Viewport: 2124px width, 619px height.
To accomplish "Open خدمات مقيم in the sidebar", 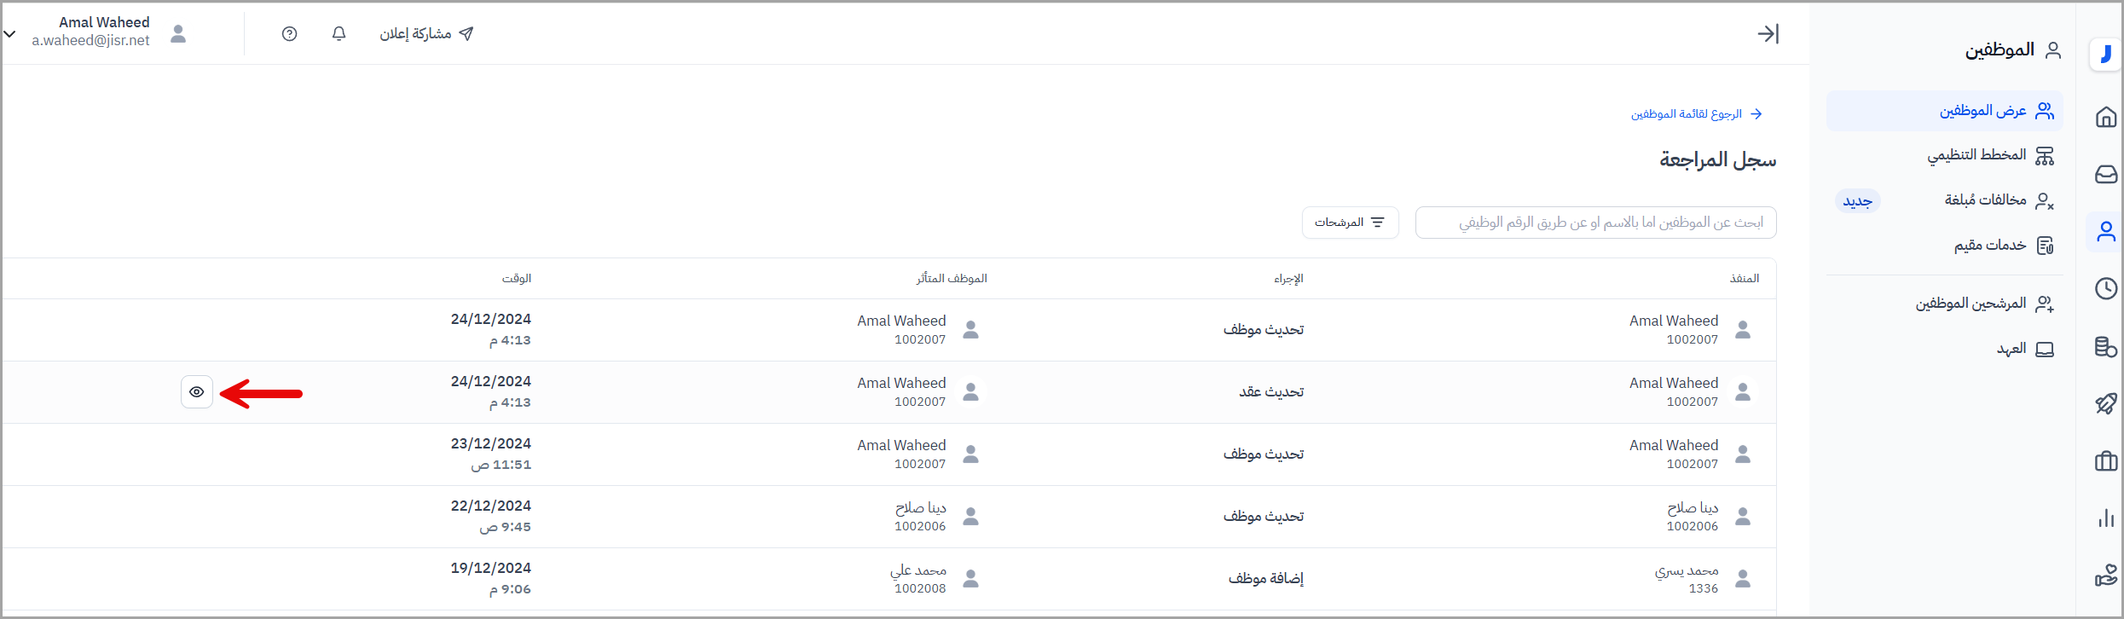I will (1990, 246).
